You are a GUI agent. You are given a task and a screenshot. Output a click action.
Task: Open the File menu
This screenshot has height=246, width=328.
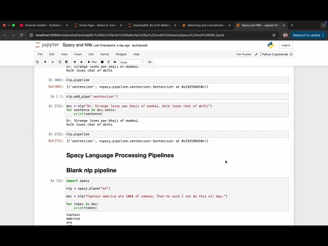(40, 54)
